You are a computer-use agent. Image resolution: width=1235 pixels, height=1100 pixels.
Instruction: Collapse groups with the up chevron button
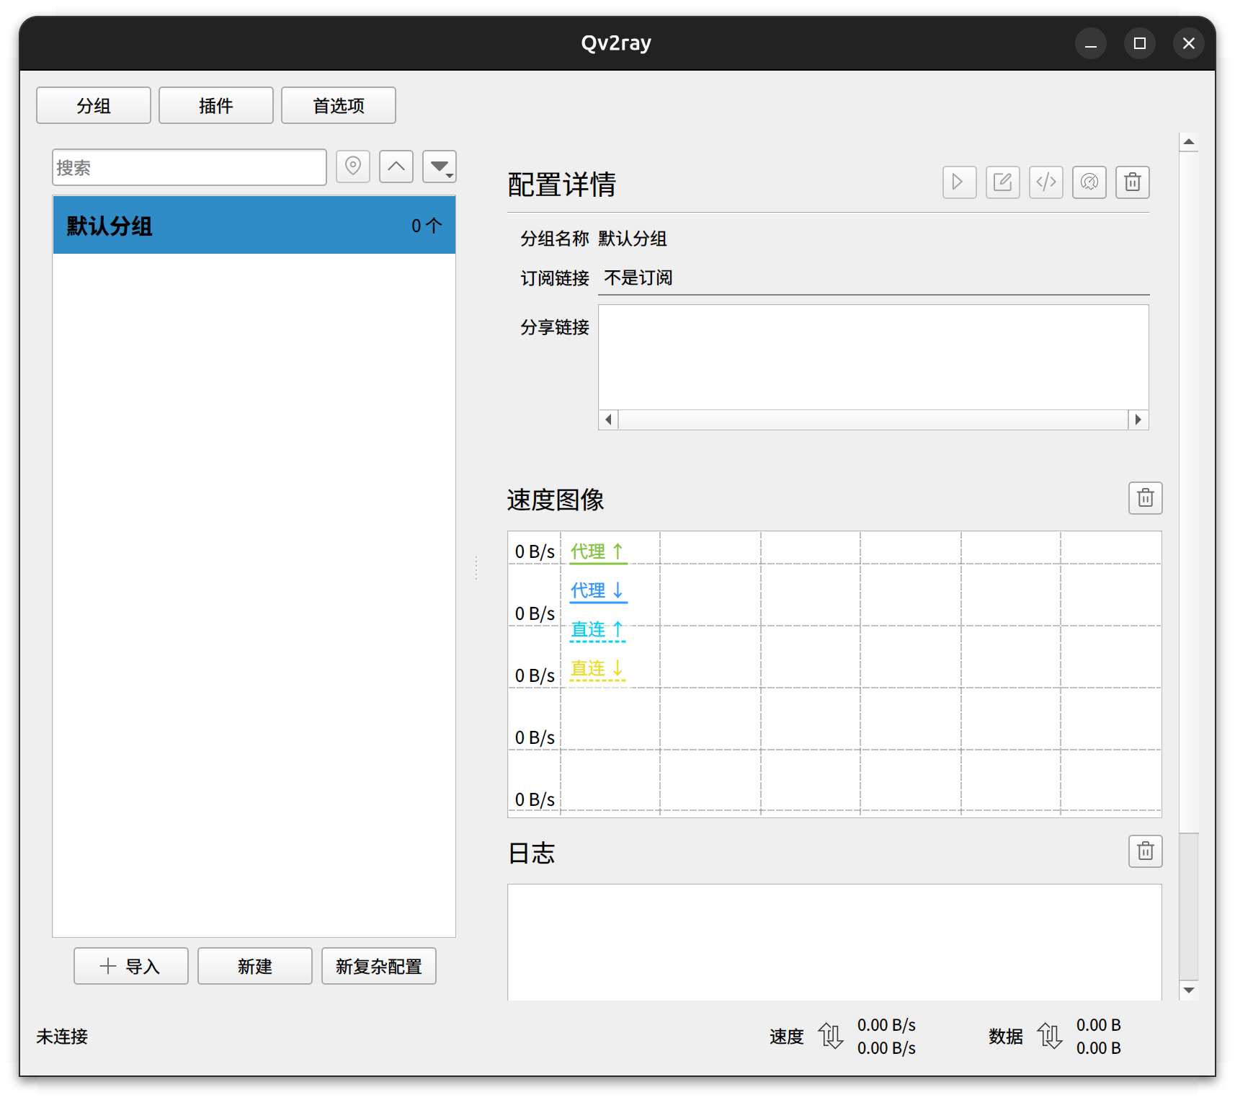396,167
